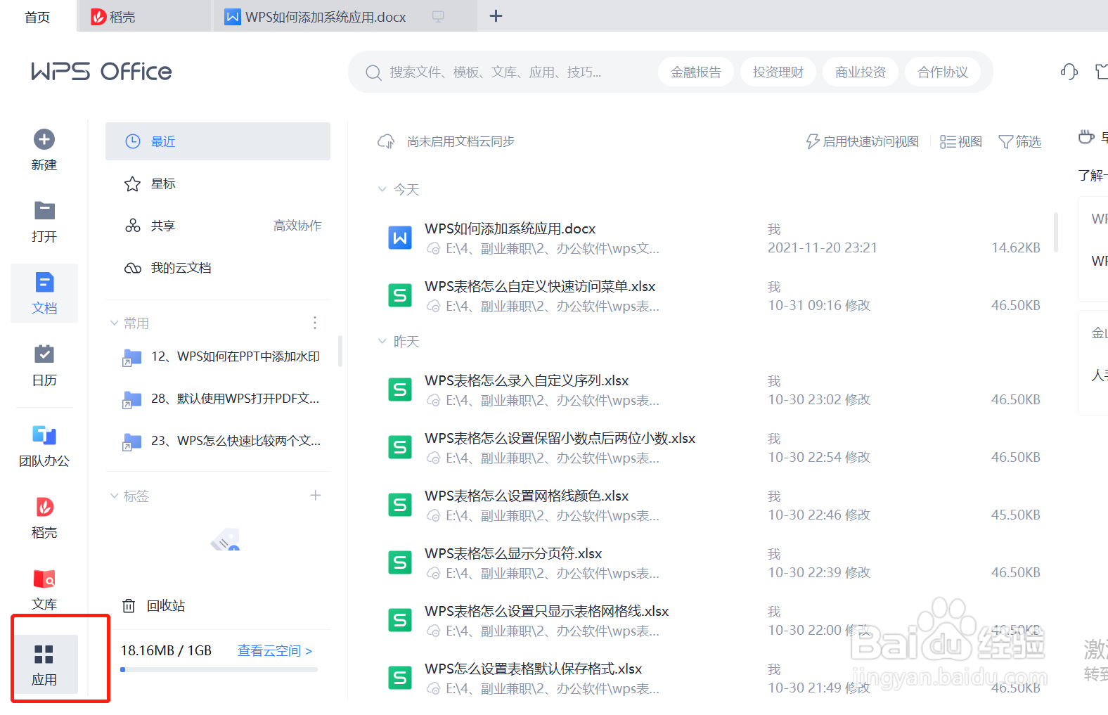Click the file list vertical scrollbar

1056,232
